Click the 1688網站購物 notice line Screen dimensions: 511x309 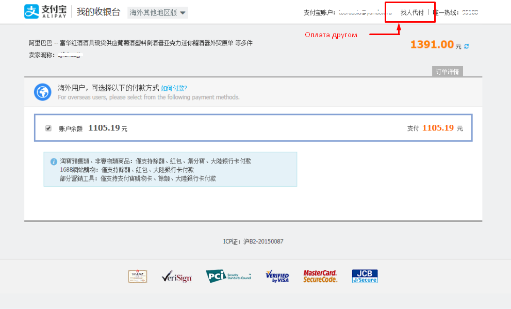click(x=127, y=170)
